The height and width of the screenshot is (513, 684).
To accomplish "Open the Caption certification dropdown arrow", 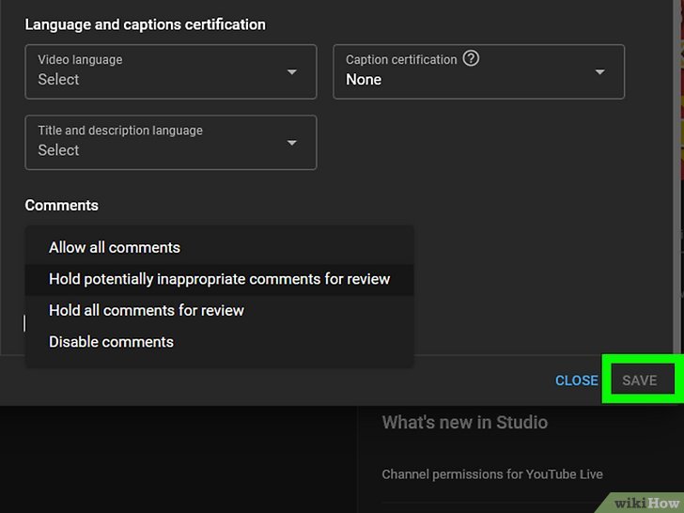I will coord(599,72).
